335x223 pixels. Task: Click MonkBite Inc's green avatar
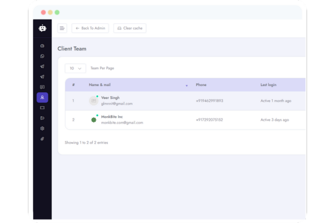click(x=93, y=120)
